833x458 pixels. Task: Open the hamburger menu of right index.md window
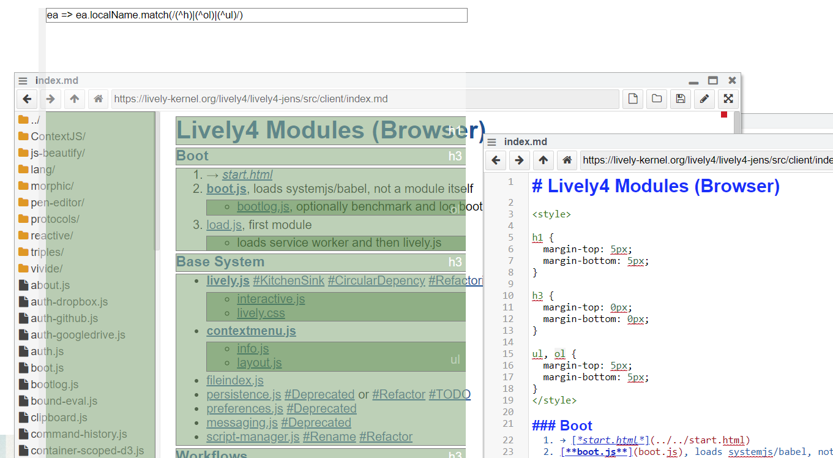click(x=491, y=142)
